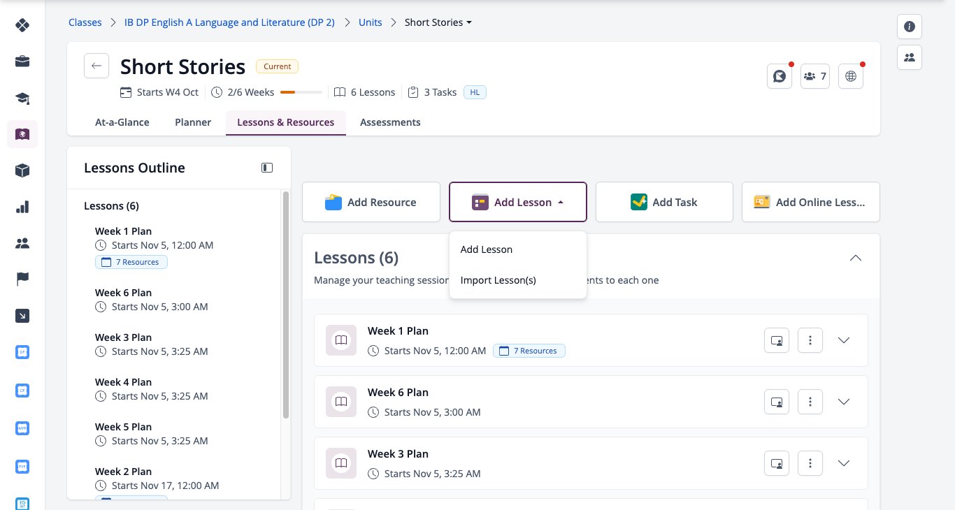The image size is (955, 510).
Task: Expand the Week 1 Plan lesson chevron
Action: click(x=844, y=340)
